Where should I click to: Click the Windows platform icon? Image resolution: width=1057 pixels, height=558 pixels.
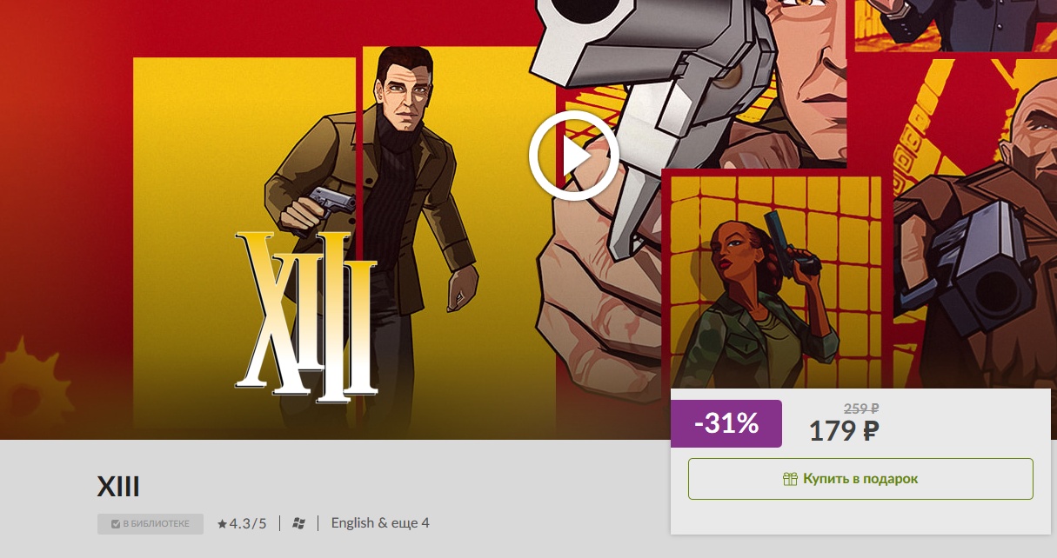(299, 523)
